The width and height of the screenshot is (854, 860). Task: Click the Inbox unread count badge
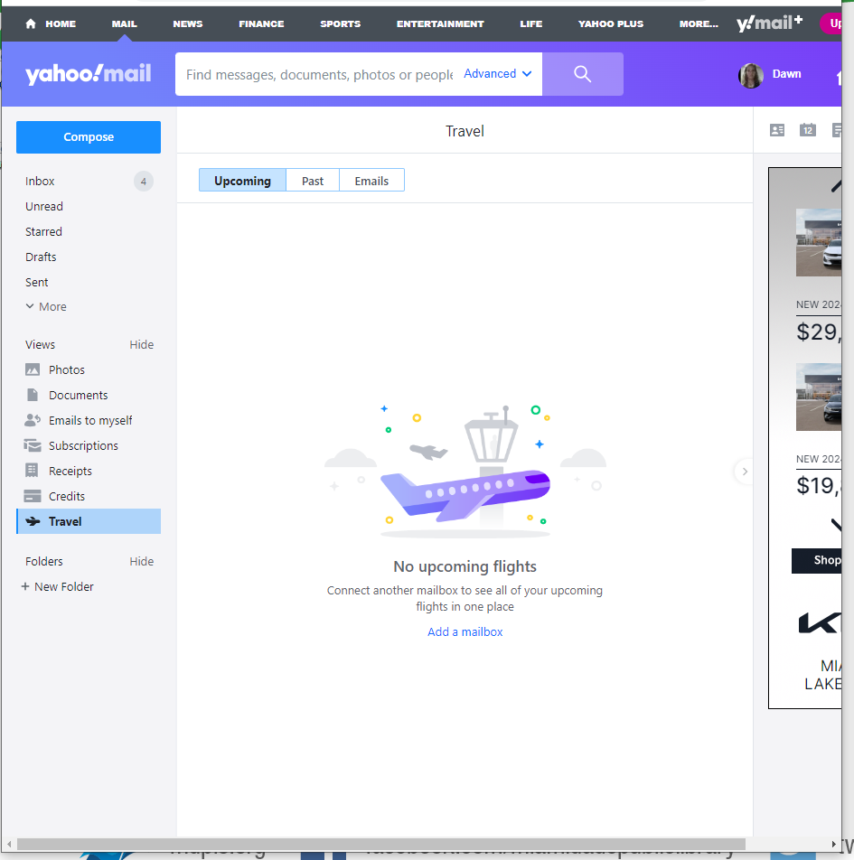pyautogui.click(x=144, y=181)
